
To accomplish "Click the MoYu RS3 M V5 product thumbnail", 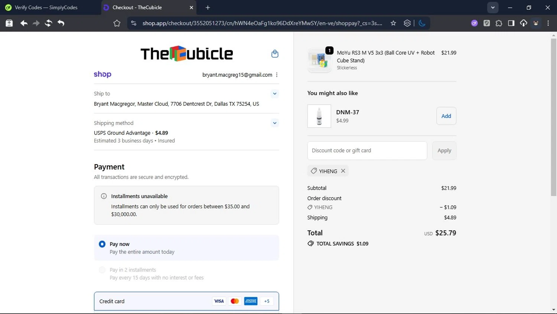I will [319, 60].
